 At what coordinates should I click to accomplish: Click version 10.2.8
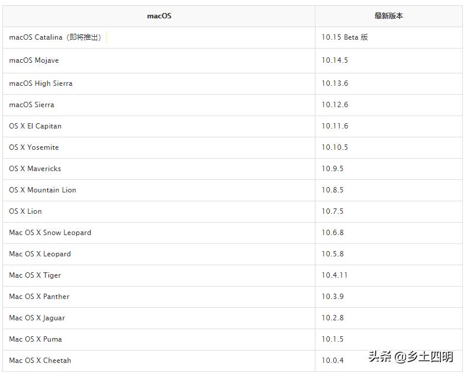click(x=333, y=318)
